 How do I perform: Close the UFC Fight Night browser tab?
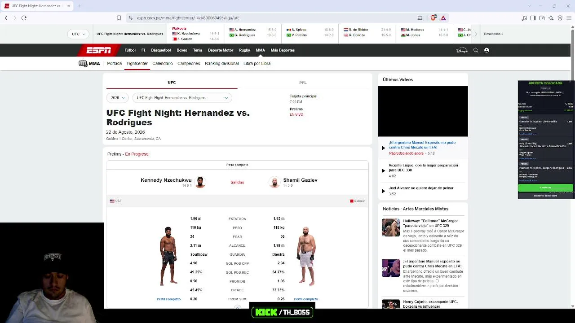coord(68,6)
